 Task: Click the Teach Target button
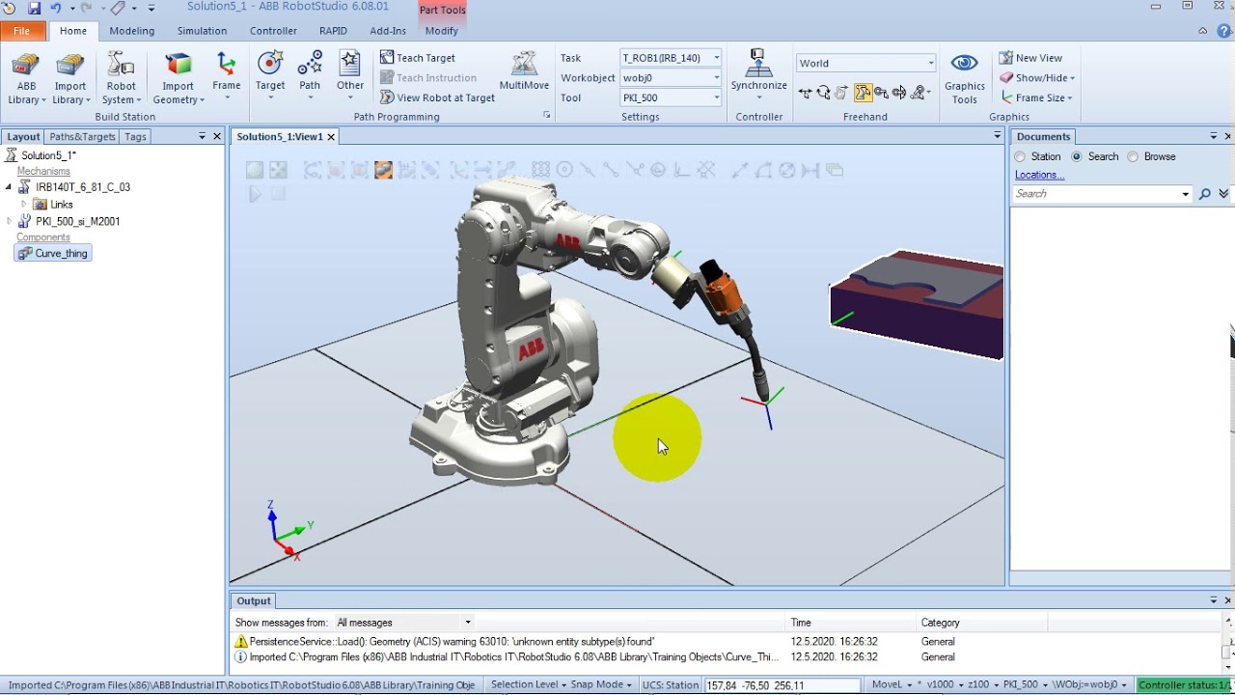(417, 58)
